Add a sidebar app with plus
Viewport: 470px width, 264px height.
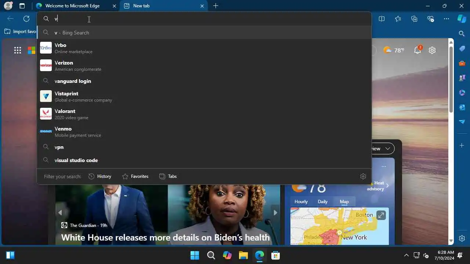click(x=462, y=146)
